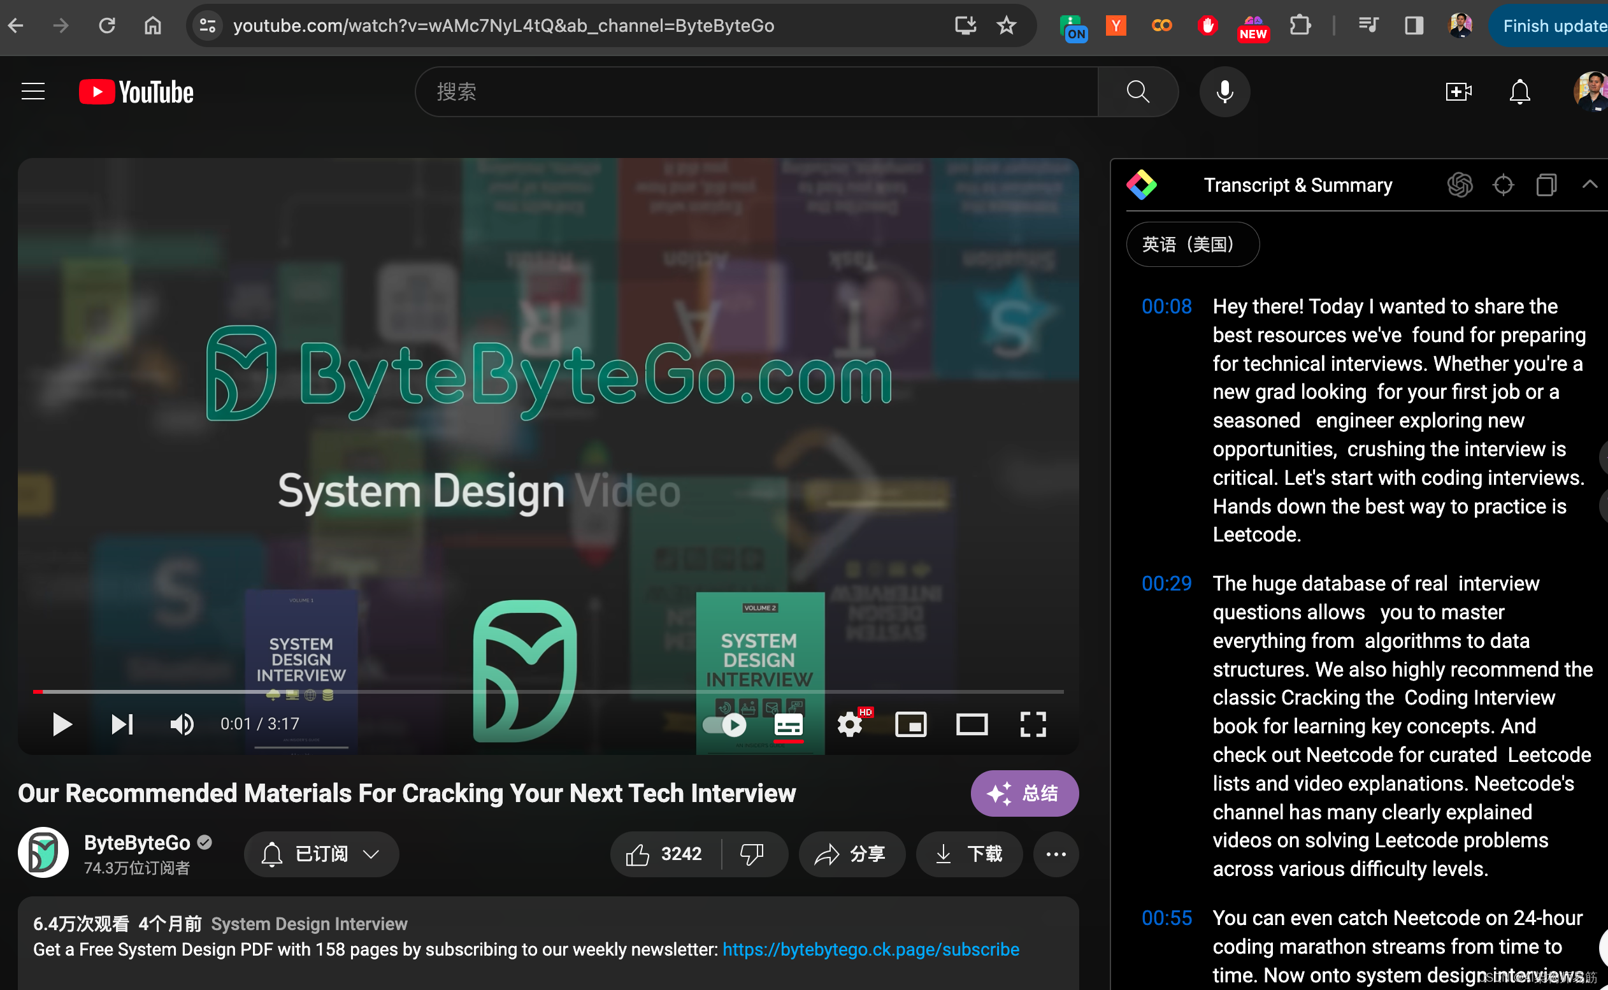Open player settings gear
Screen dimensions: 1608x990
850,724
